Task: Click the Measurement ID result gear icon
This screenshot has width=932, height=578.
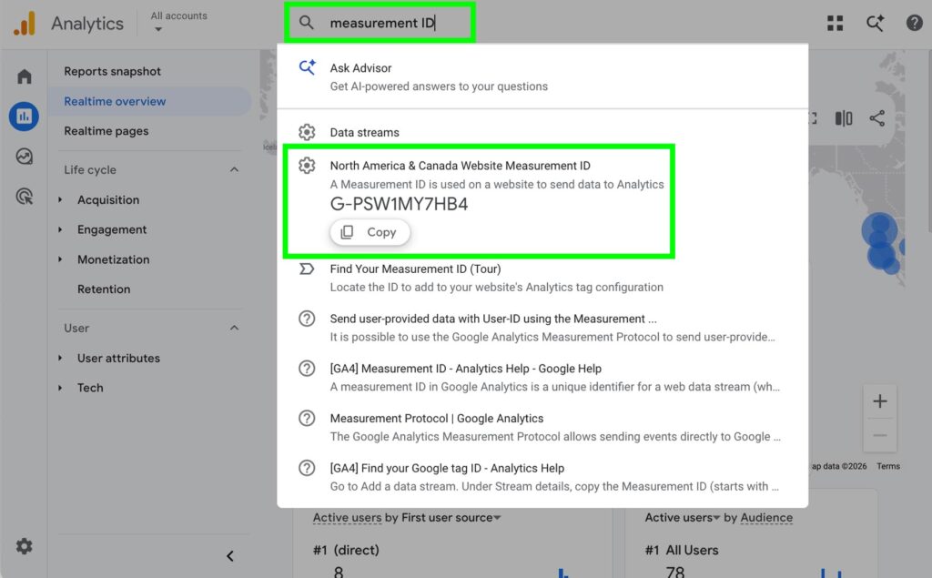Action: point(307,166)
